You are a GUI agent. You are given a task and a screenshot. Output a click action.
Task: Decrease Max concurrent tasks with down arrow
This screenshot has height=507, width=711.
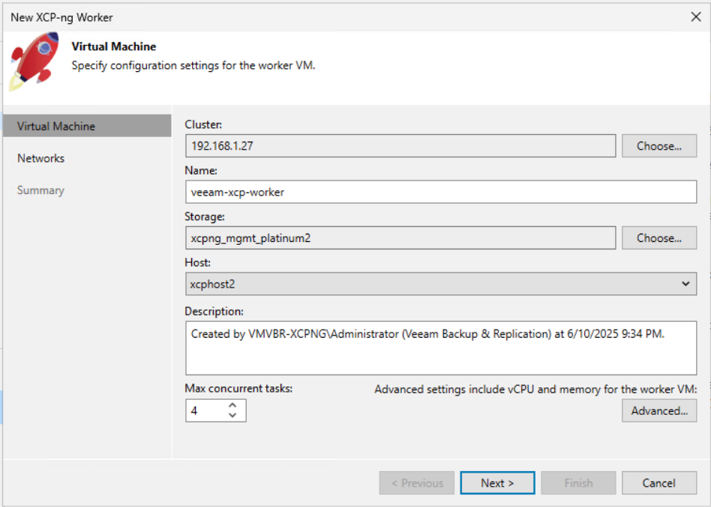232,415
